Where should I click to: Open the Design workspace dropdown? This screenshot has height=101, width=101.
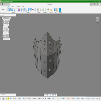[4, 10]
